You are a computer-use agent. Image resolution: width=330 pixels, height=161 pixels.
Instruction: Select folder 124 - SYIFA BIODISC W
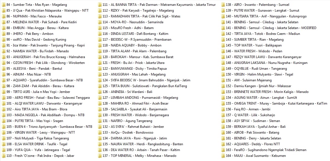click(x=144, y=80)
